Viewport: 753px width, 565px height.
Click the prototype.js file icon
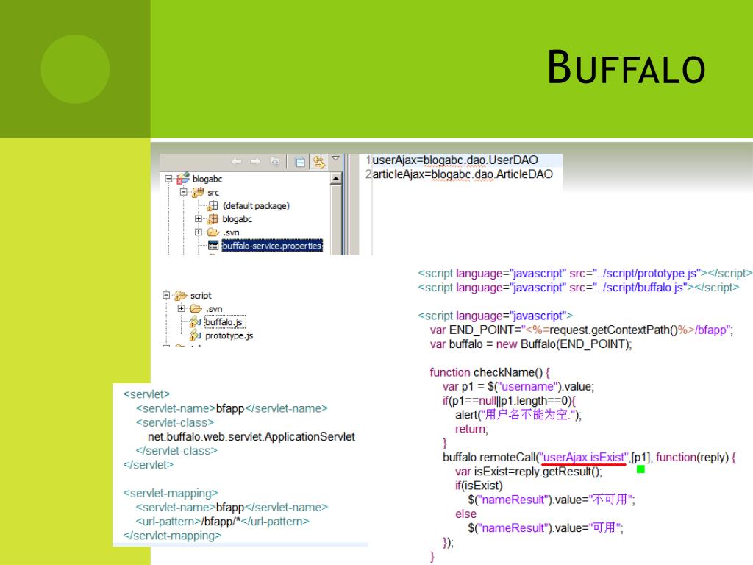(x=196, y=335)
